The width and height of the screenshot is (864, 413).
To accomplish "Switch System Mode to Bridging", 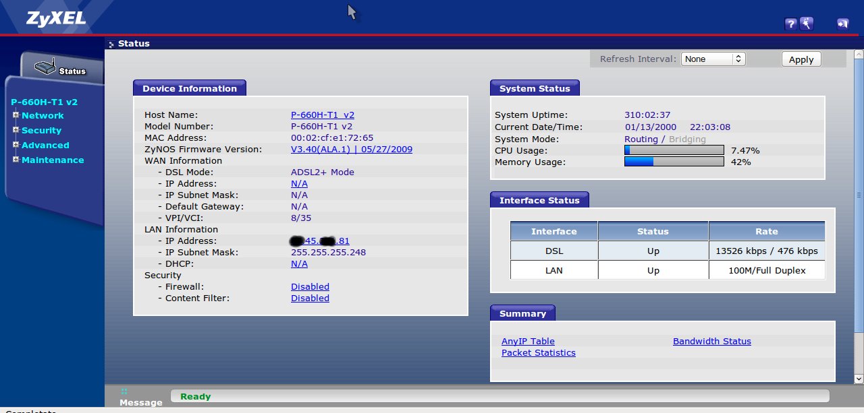I will tap(687, 139).
